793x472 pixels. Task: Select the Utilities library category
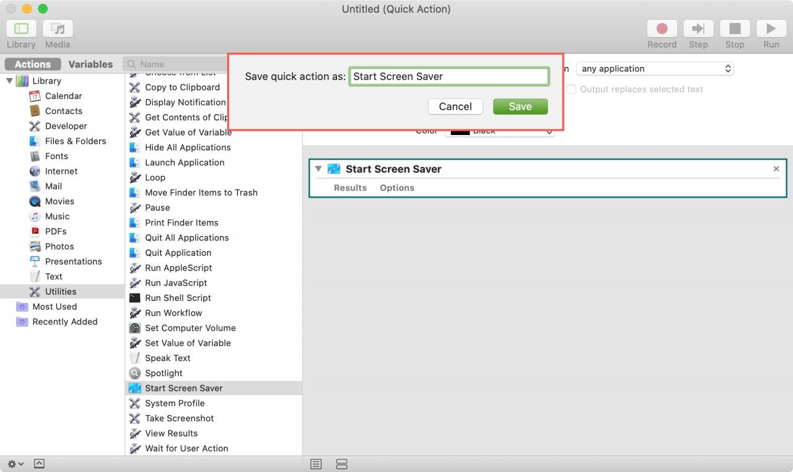pos(62,292)
